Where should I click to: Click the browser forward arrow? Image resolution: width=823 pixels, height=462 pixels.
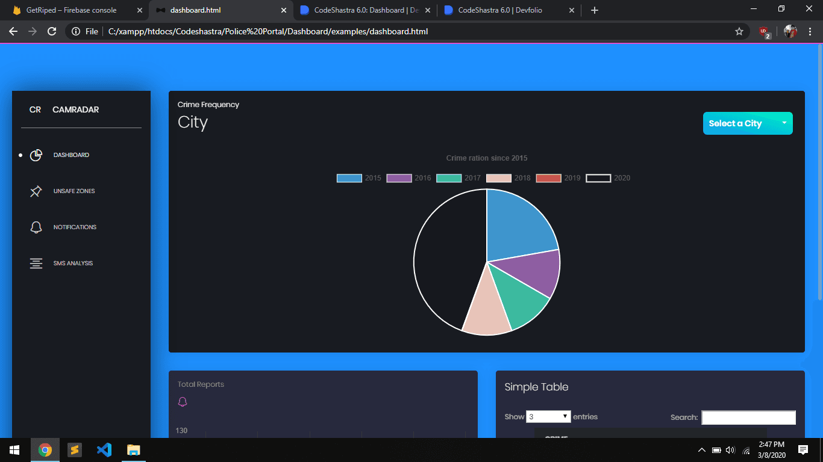pos(33,31)
